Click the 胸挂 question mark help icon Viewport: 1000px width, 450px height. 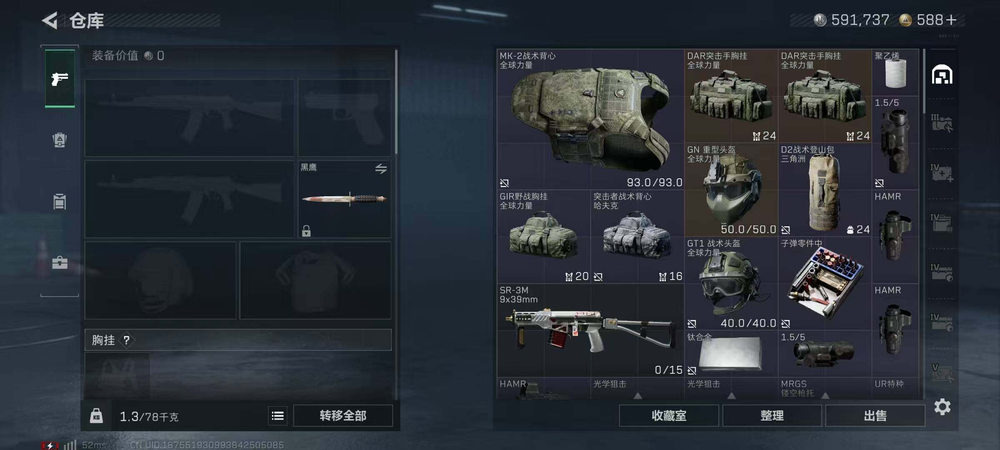tap(127, 340)
